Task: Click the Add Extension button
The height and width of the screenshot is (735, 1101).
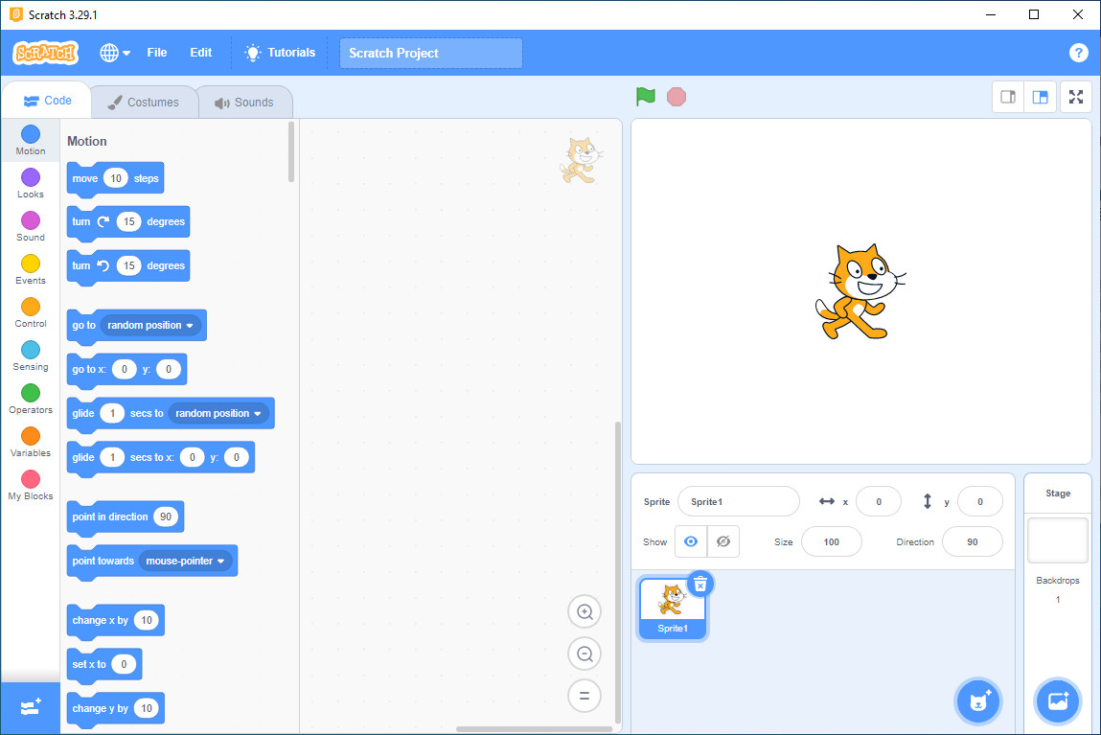Action: [x=31, y=708]
